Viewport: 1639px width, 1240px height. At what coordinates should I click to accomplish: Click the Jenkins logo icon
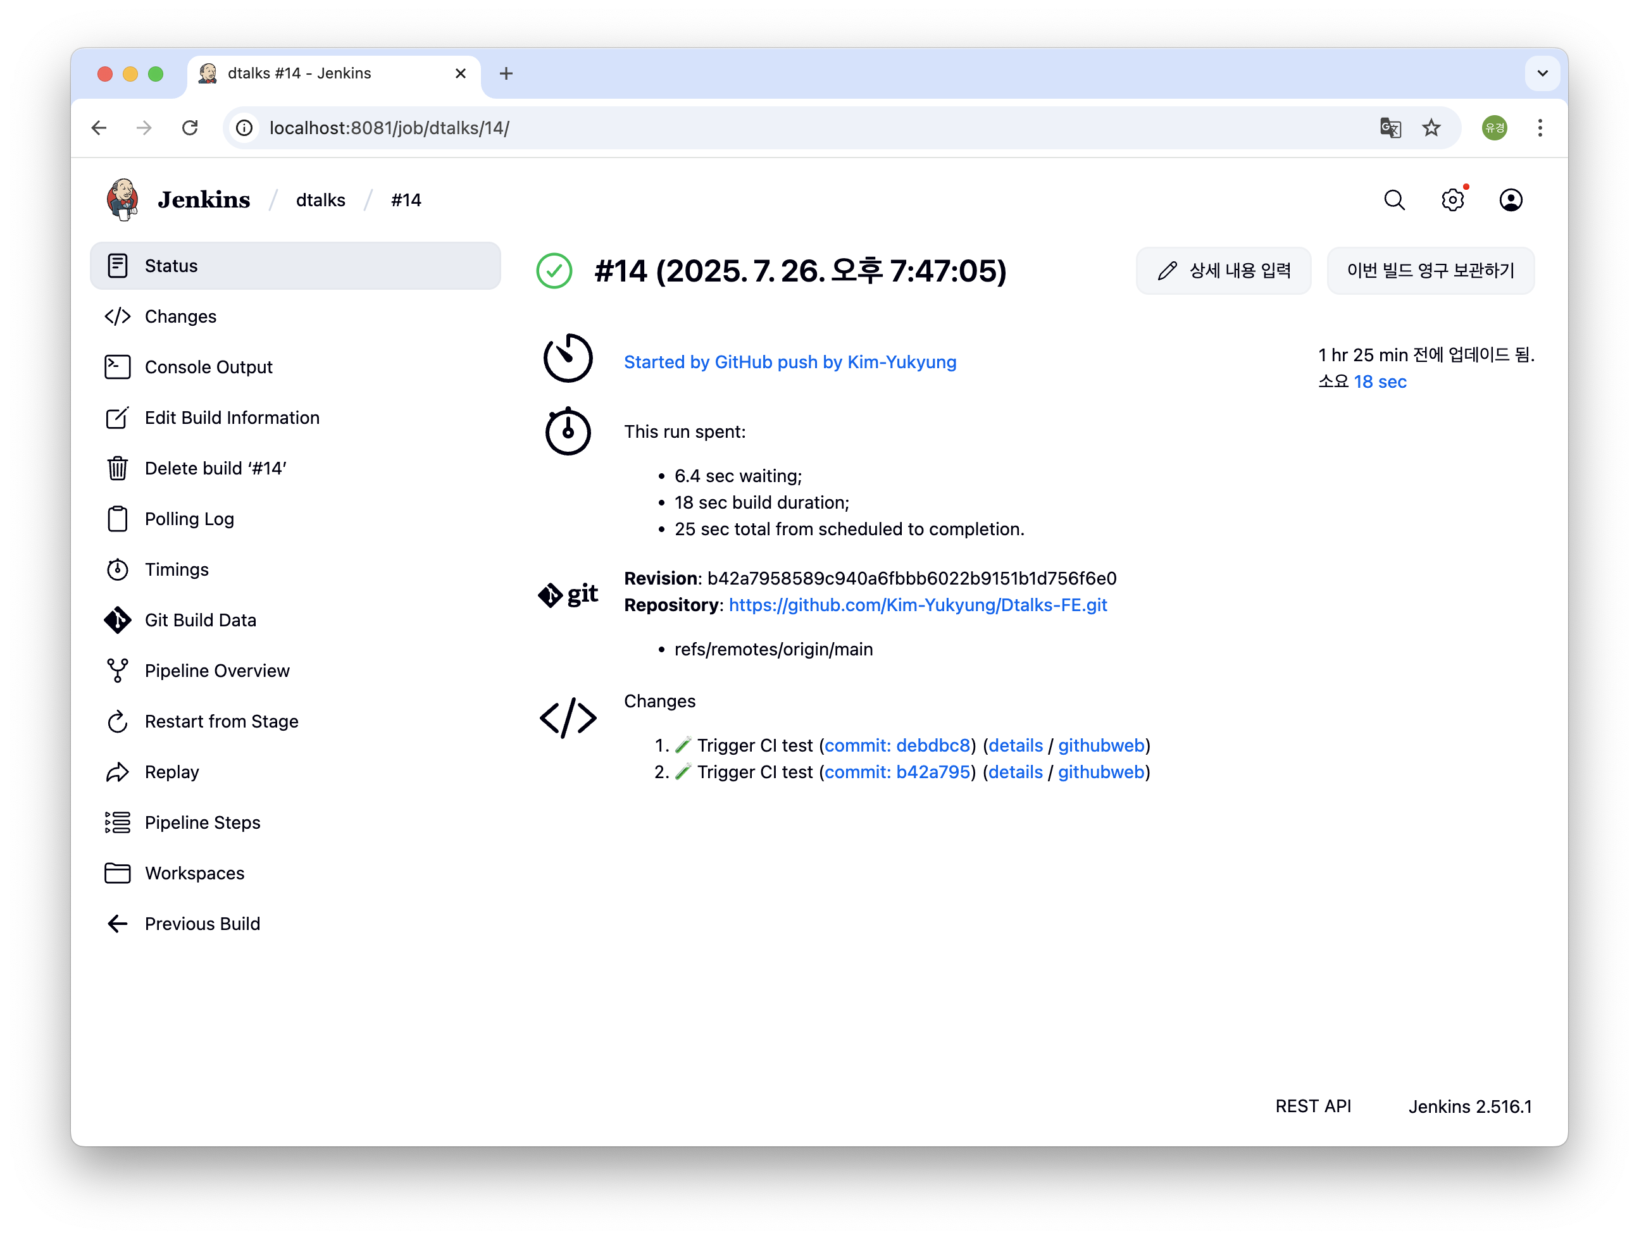point(123,200)
